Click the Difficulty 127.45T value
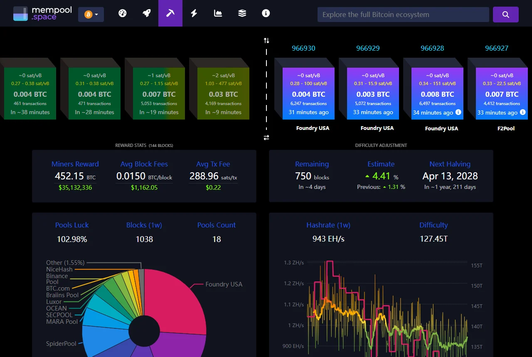The width and height of the screenshot is (532, 357). (433, 239)
